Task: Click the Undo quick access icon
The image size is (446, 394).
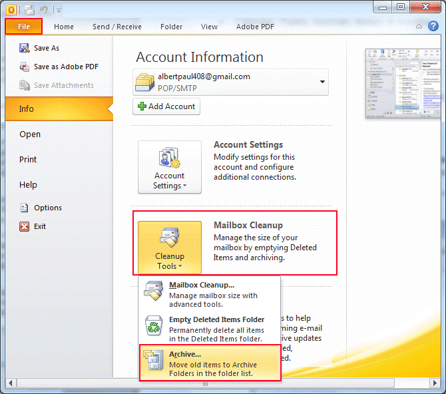Action: pyautogui.click(x=44, y=10)
